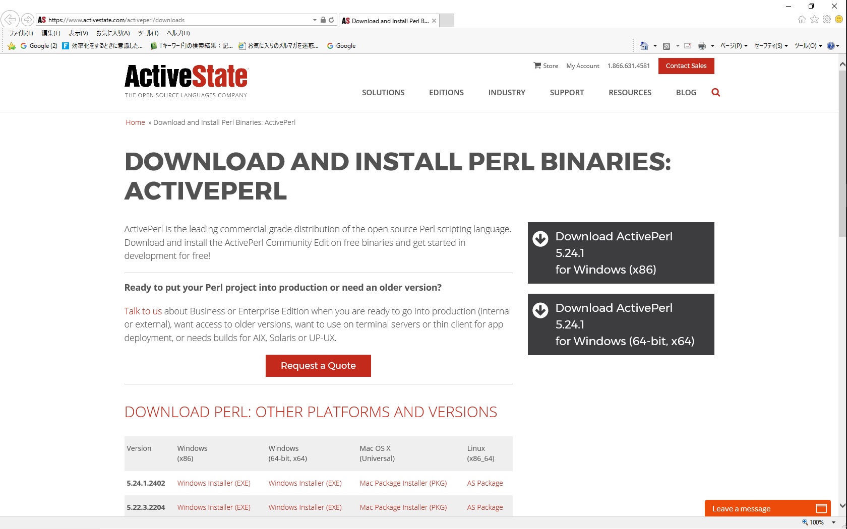The image size is (847, 529).
Task: Click the vertical scrollbar down arrow
Action: point(842,505)
